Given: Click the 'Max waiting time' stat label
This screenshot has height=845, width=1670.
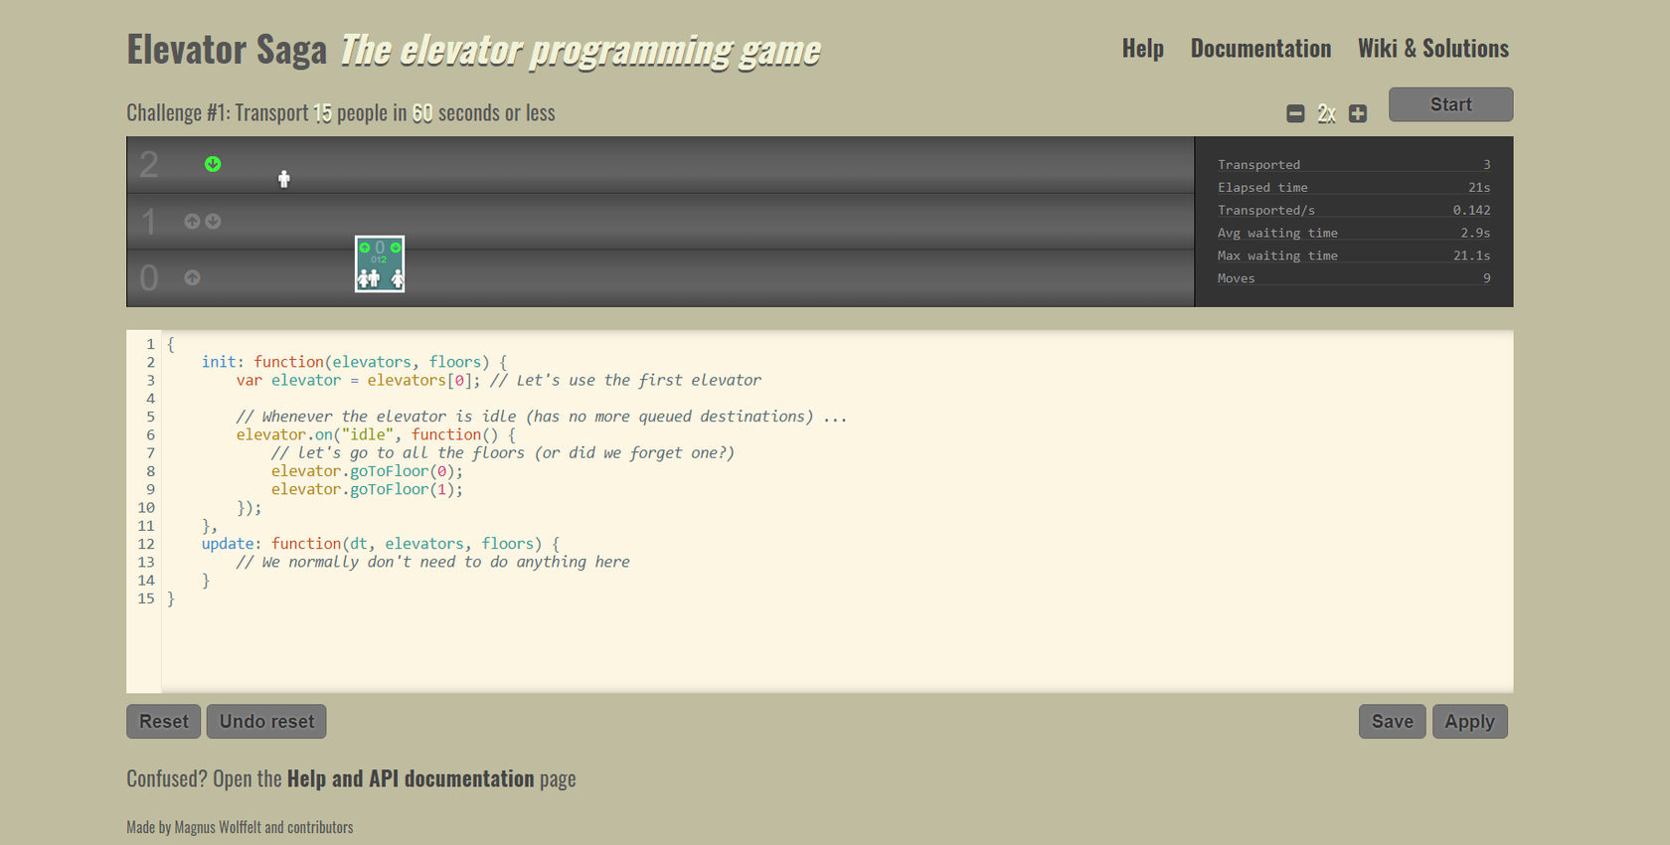Looking at the screenshot, I should click(x=1277, y=256).
